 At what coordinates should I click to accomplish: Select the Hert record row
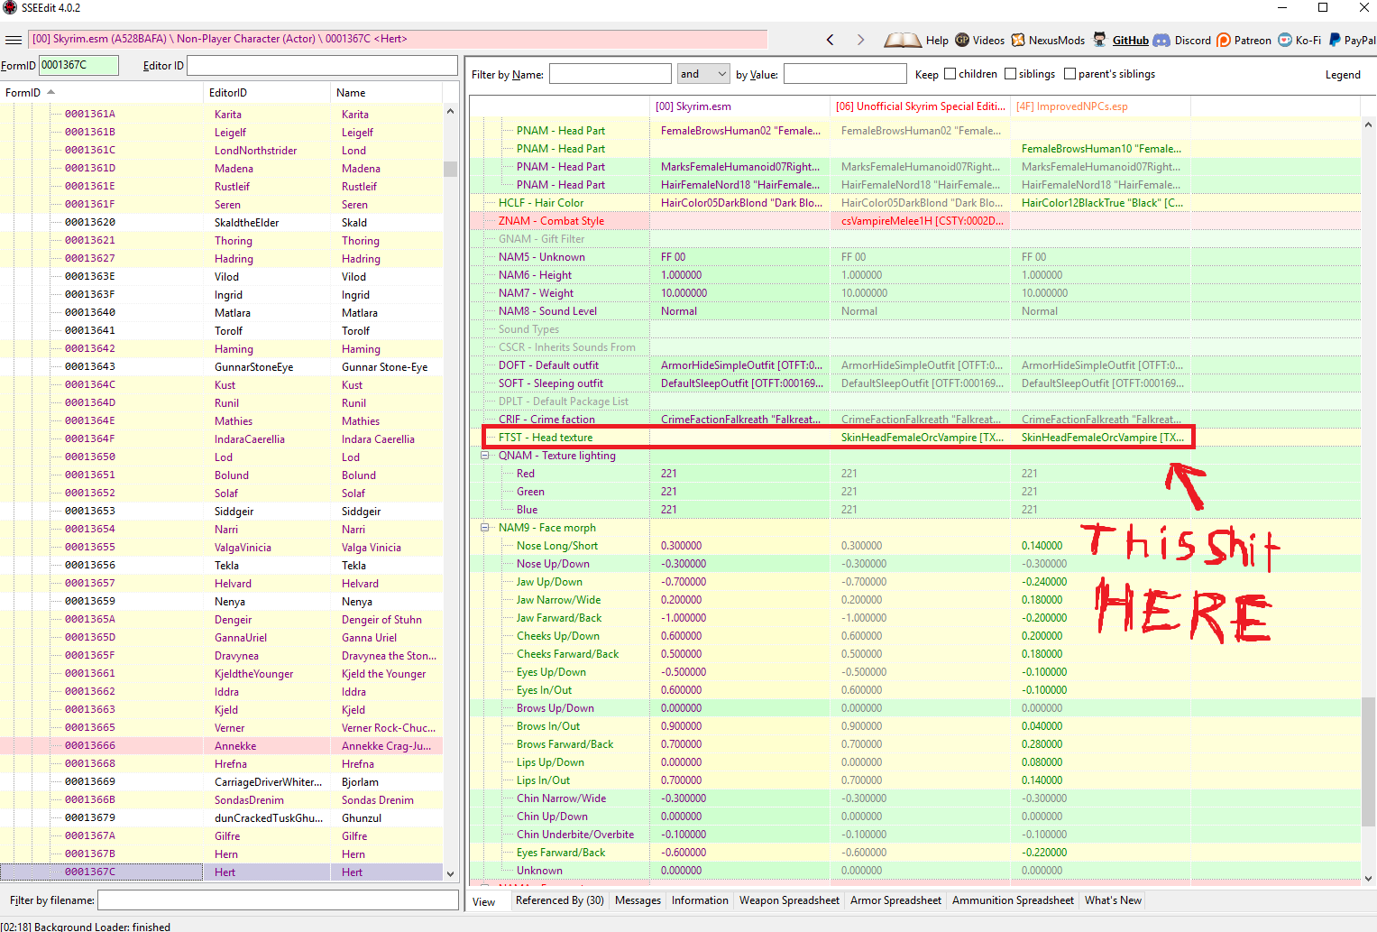221,872
